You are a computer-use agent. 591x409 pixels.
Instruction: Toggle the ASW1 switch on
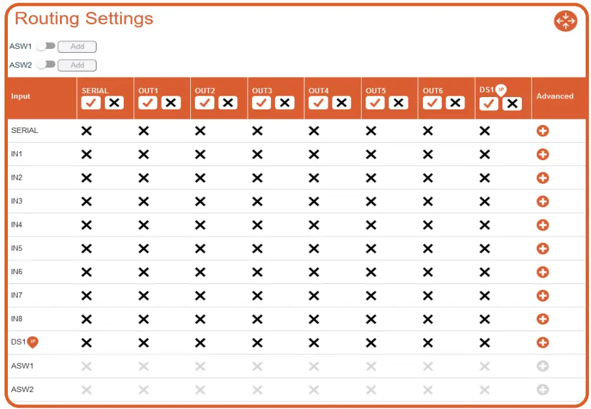tap(46, 46)
